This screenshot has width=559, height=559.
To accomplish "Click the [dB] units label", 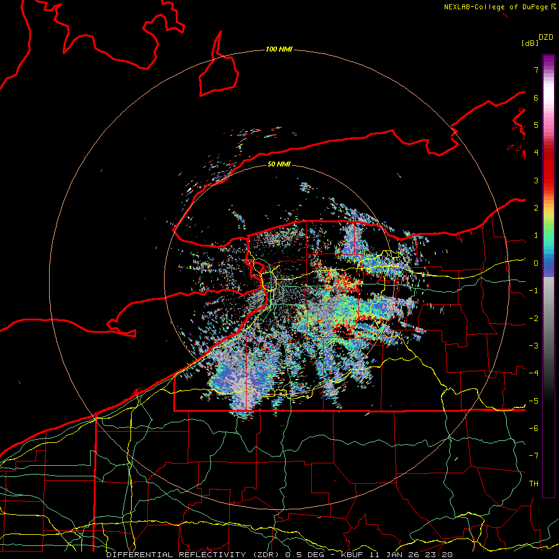I will pos(530,43).
